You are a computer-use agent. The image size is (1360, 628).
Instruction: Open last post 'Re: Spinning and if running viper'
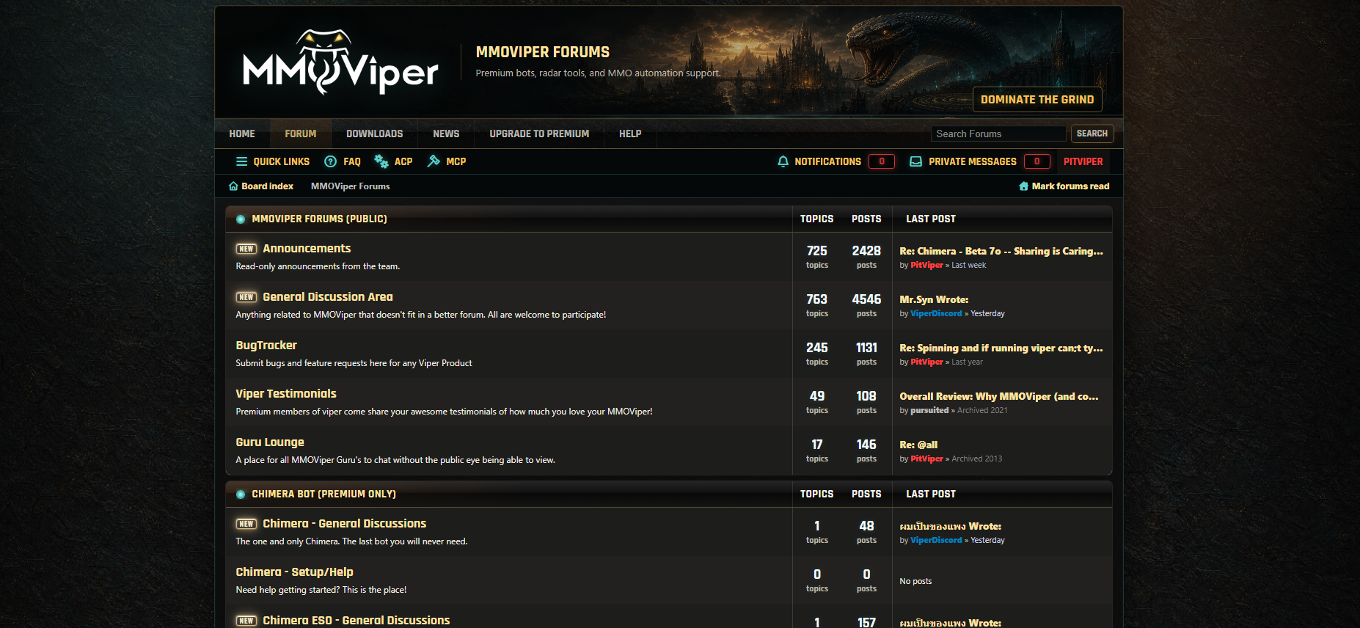pos(1001,348)
